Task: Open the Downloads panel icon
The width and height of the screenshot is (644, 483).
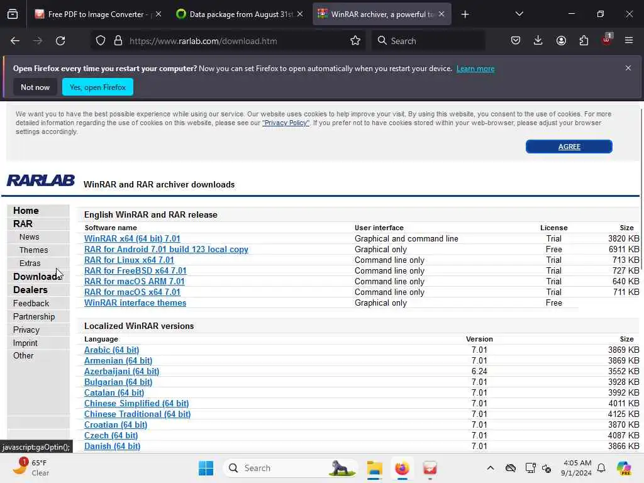Action: (x=538, y=41)
